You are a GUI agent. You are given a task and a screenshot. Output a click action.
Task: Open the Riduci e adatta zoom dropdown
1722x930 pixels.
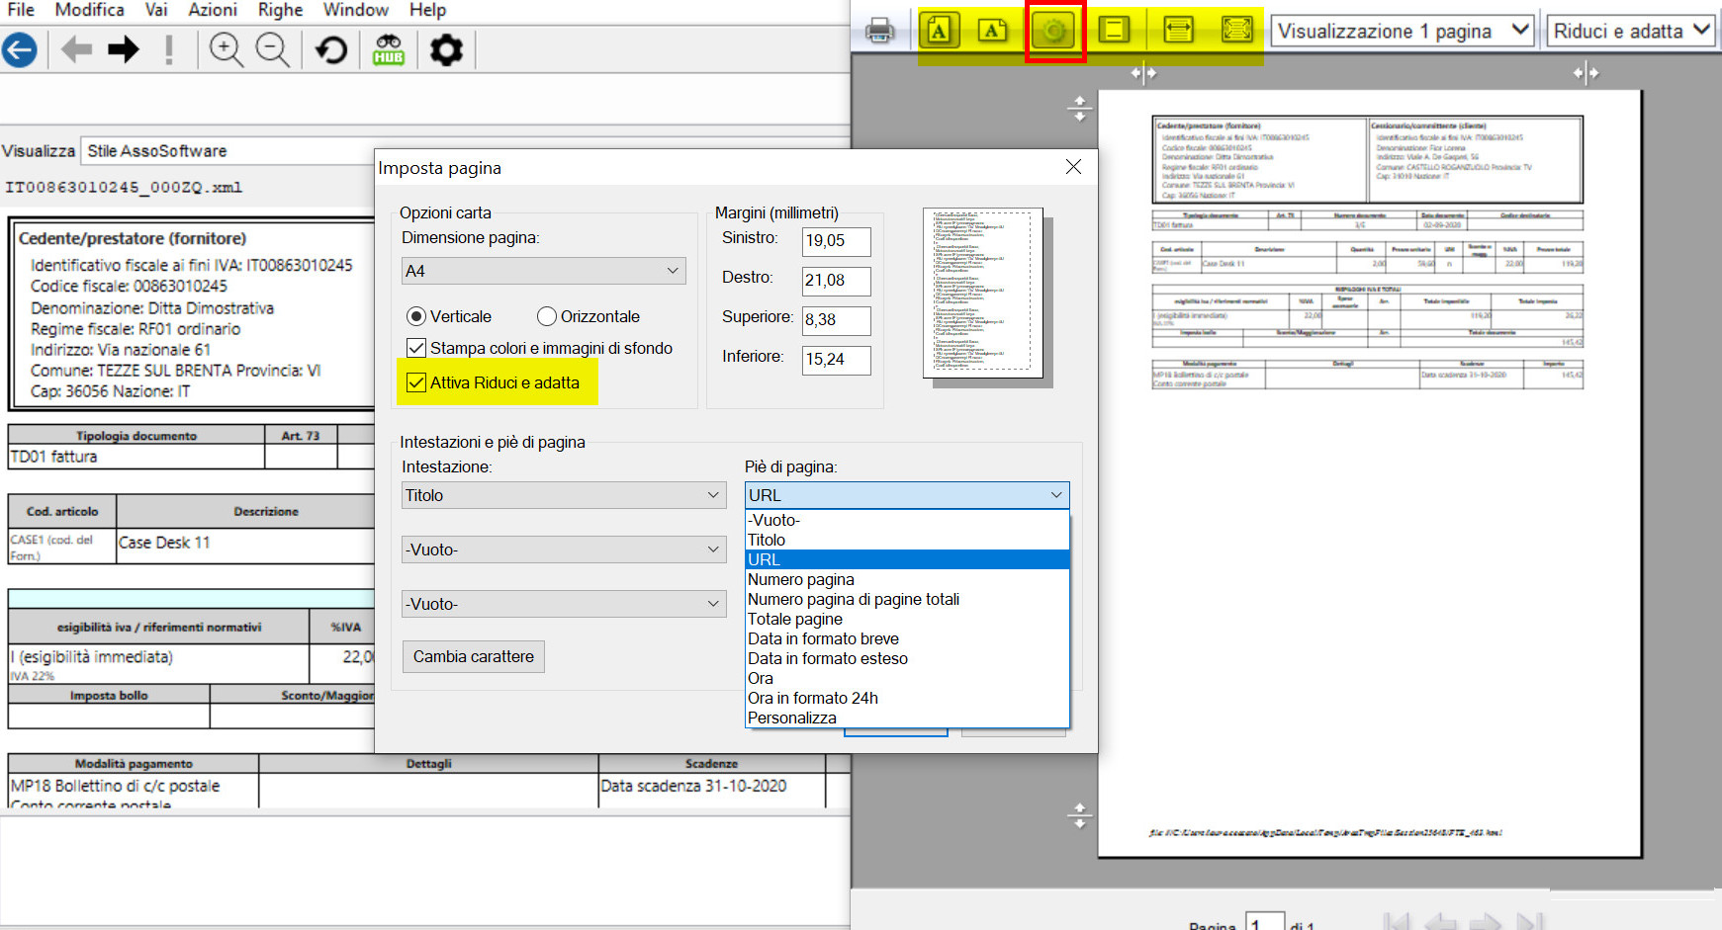point(1631,31)
